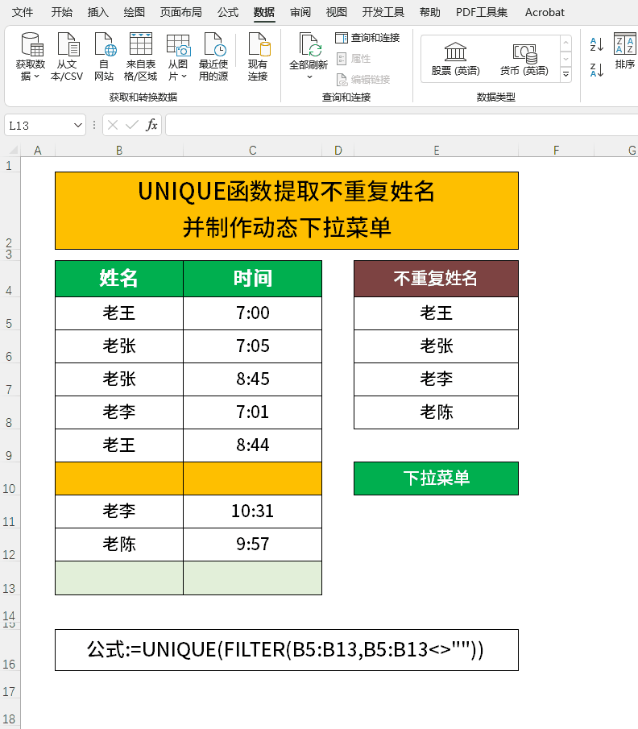Select the cell containing 老陈 in column E

[x=436, y=412]
